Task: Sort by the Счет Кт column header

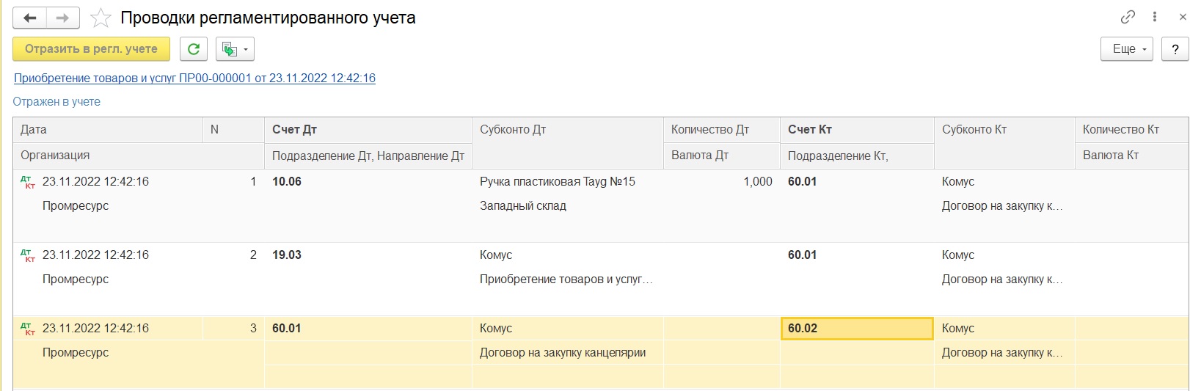Action: click(810, 130)
